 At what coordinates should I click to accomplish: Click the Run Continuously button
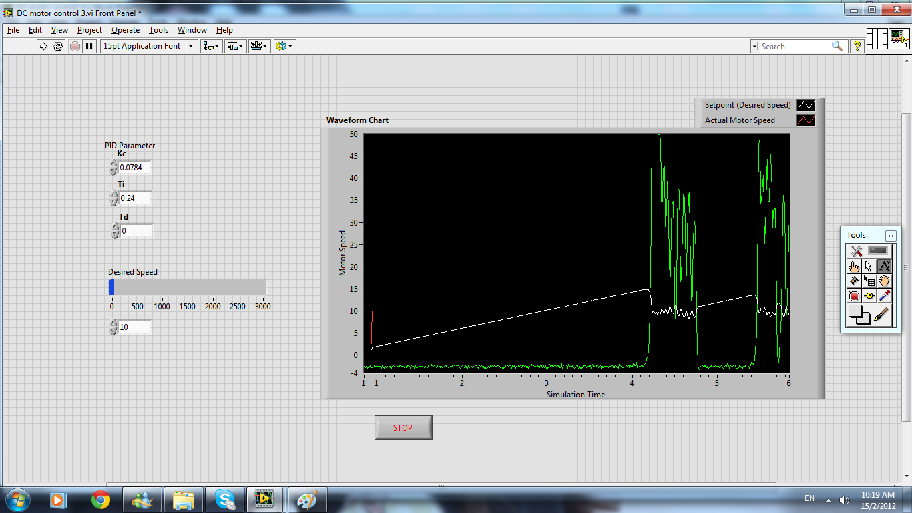point(58,46)
